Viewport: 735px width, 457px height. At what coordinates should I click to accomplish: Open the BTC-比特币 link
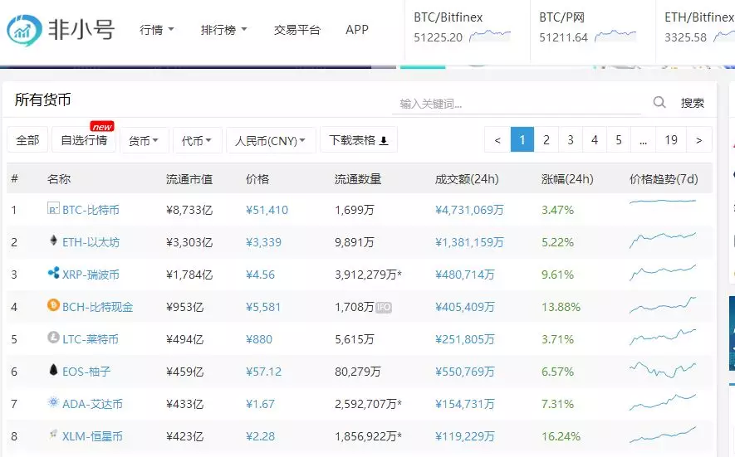91,210
